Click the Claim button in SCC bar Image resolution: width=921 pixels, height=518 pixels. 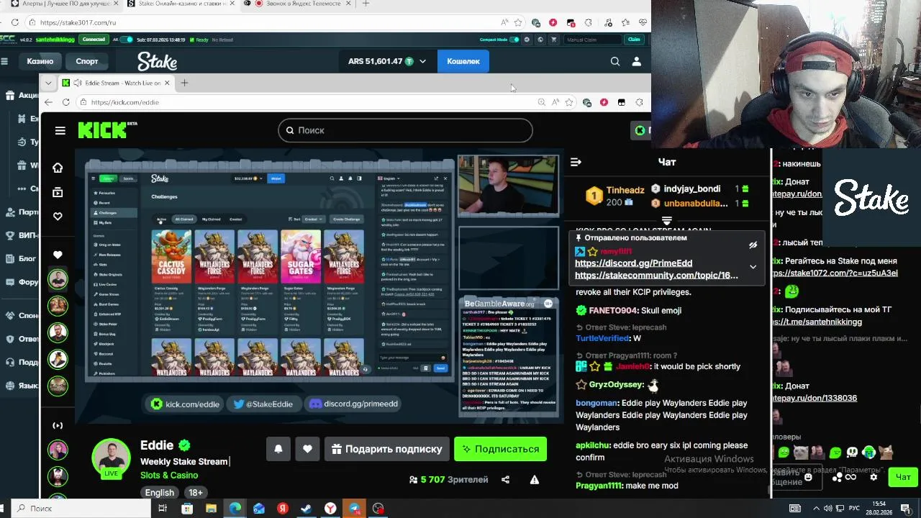[634, 40]
